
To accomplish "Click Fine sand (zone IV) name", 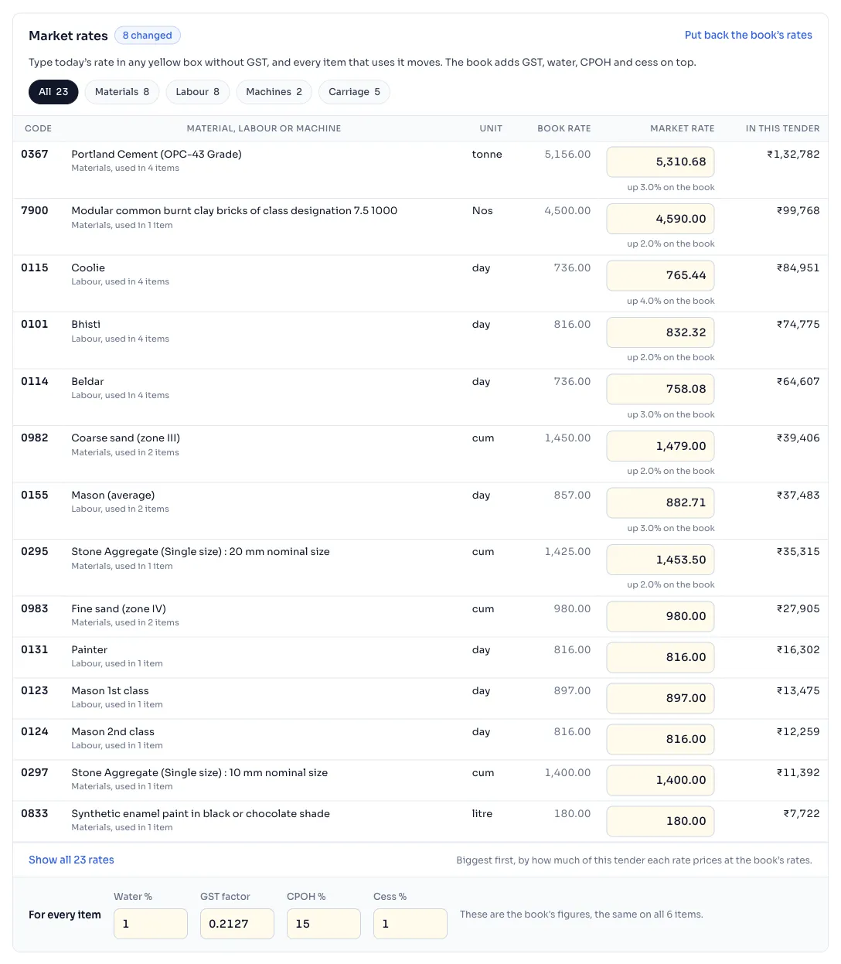I will click(x=119, y=608).
